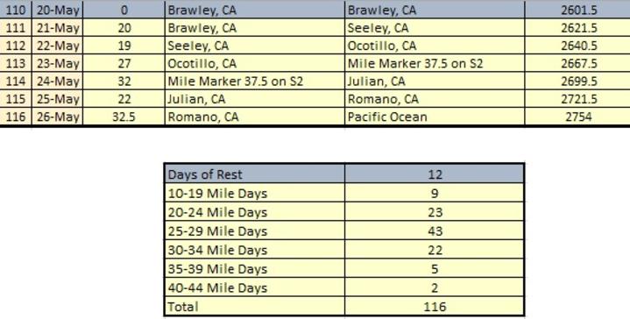This screenshot has width=630, height=319.
Task: Select the 'Days of Rest' label cell
Action: [254, 174]
